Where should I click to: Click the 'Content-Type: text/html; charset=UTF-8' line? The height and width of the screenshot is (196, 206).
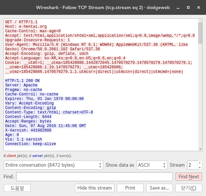point(49,112)
